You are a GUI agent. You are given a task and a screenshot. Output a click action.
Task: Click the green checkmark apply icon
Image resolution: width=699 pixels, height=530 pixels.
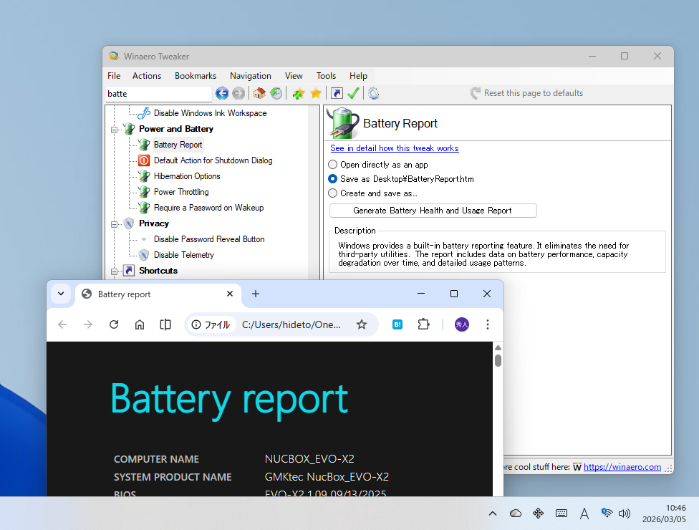pyautogui.click(x=353, y=93)
